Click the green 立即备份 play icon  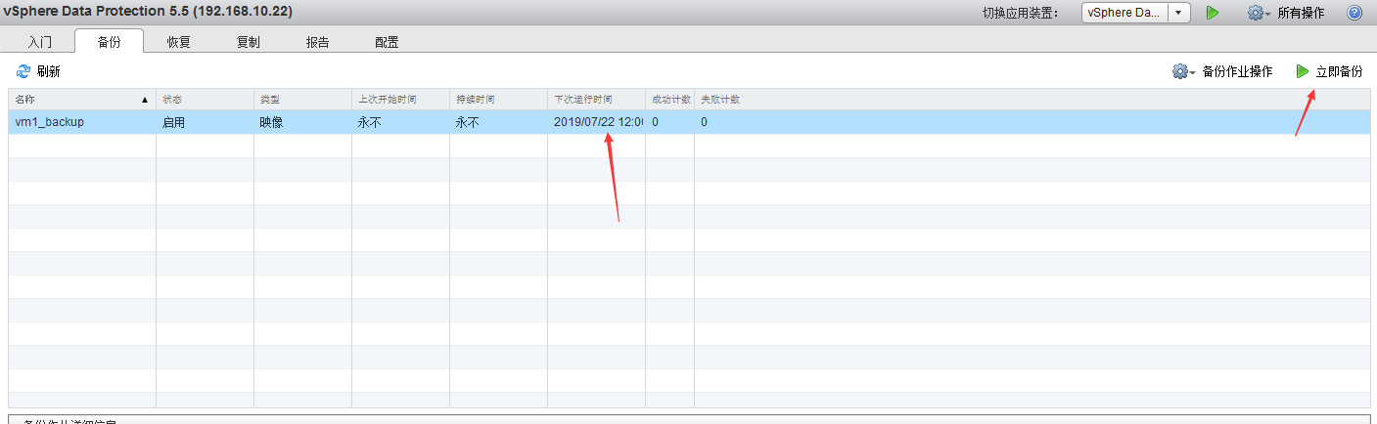coord(1302,71)
